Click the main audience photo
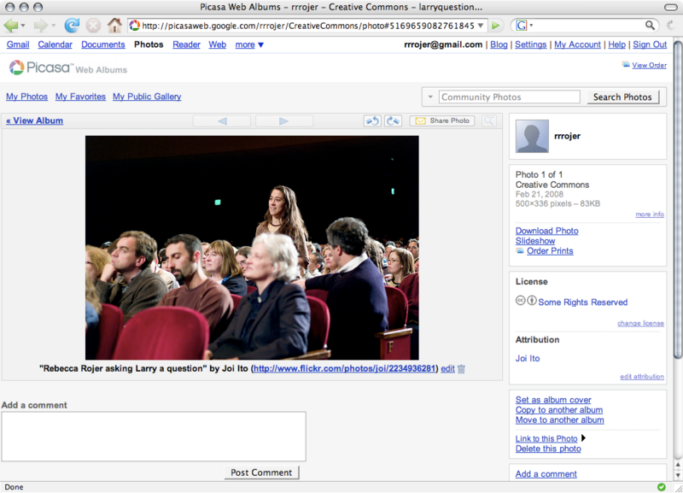683x493 pixels. pyautogui.click(x=252, y=248)
